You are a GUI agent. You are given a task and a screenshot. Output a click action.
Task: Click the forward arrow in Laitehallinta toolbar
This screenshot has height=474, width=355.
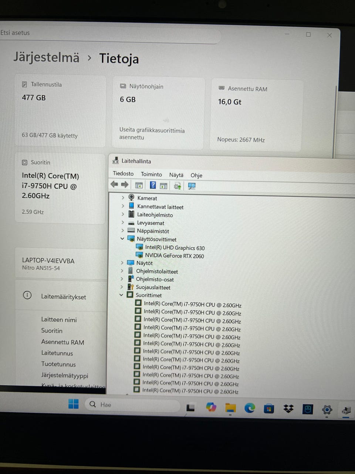pos(125,184)
